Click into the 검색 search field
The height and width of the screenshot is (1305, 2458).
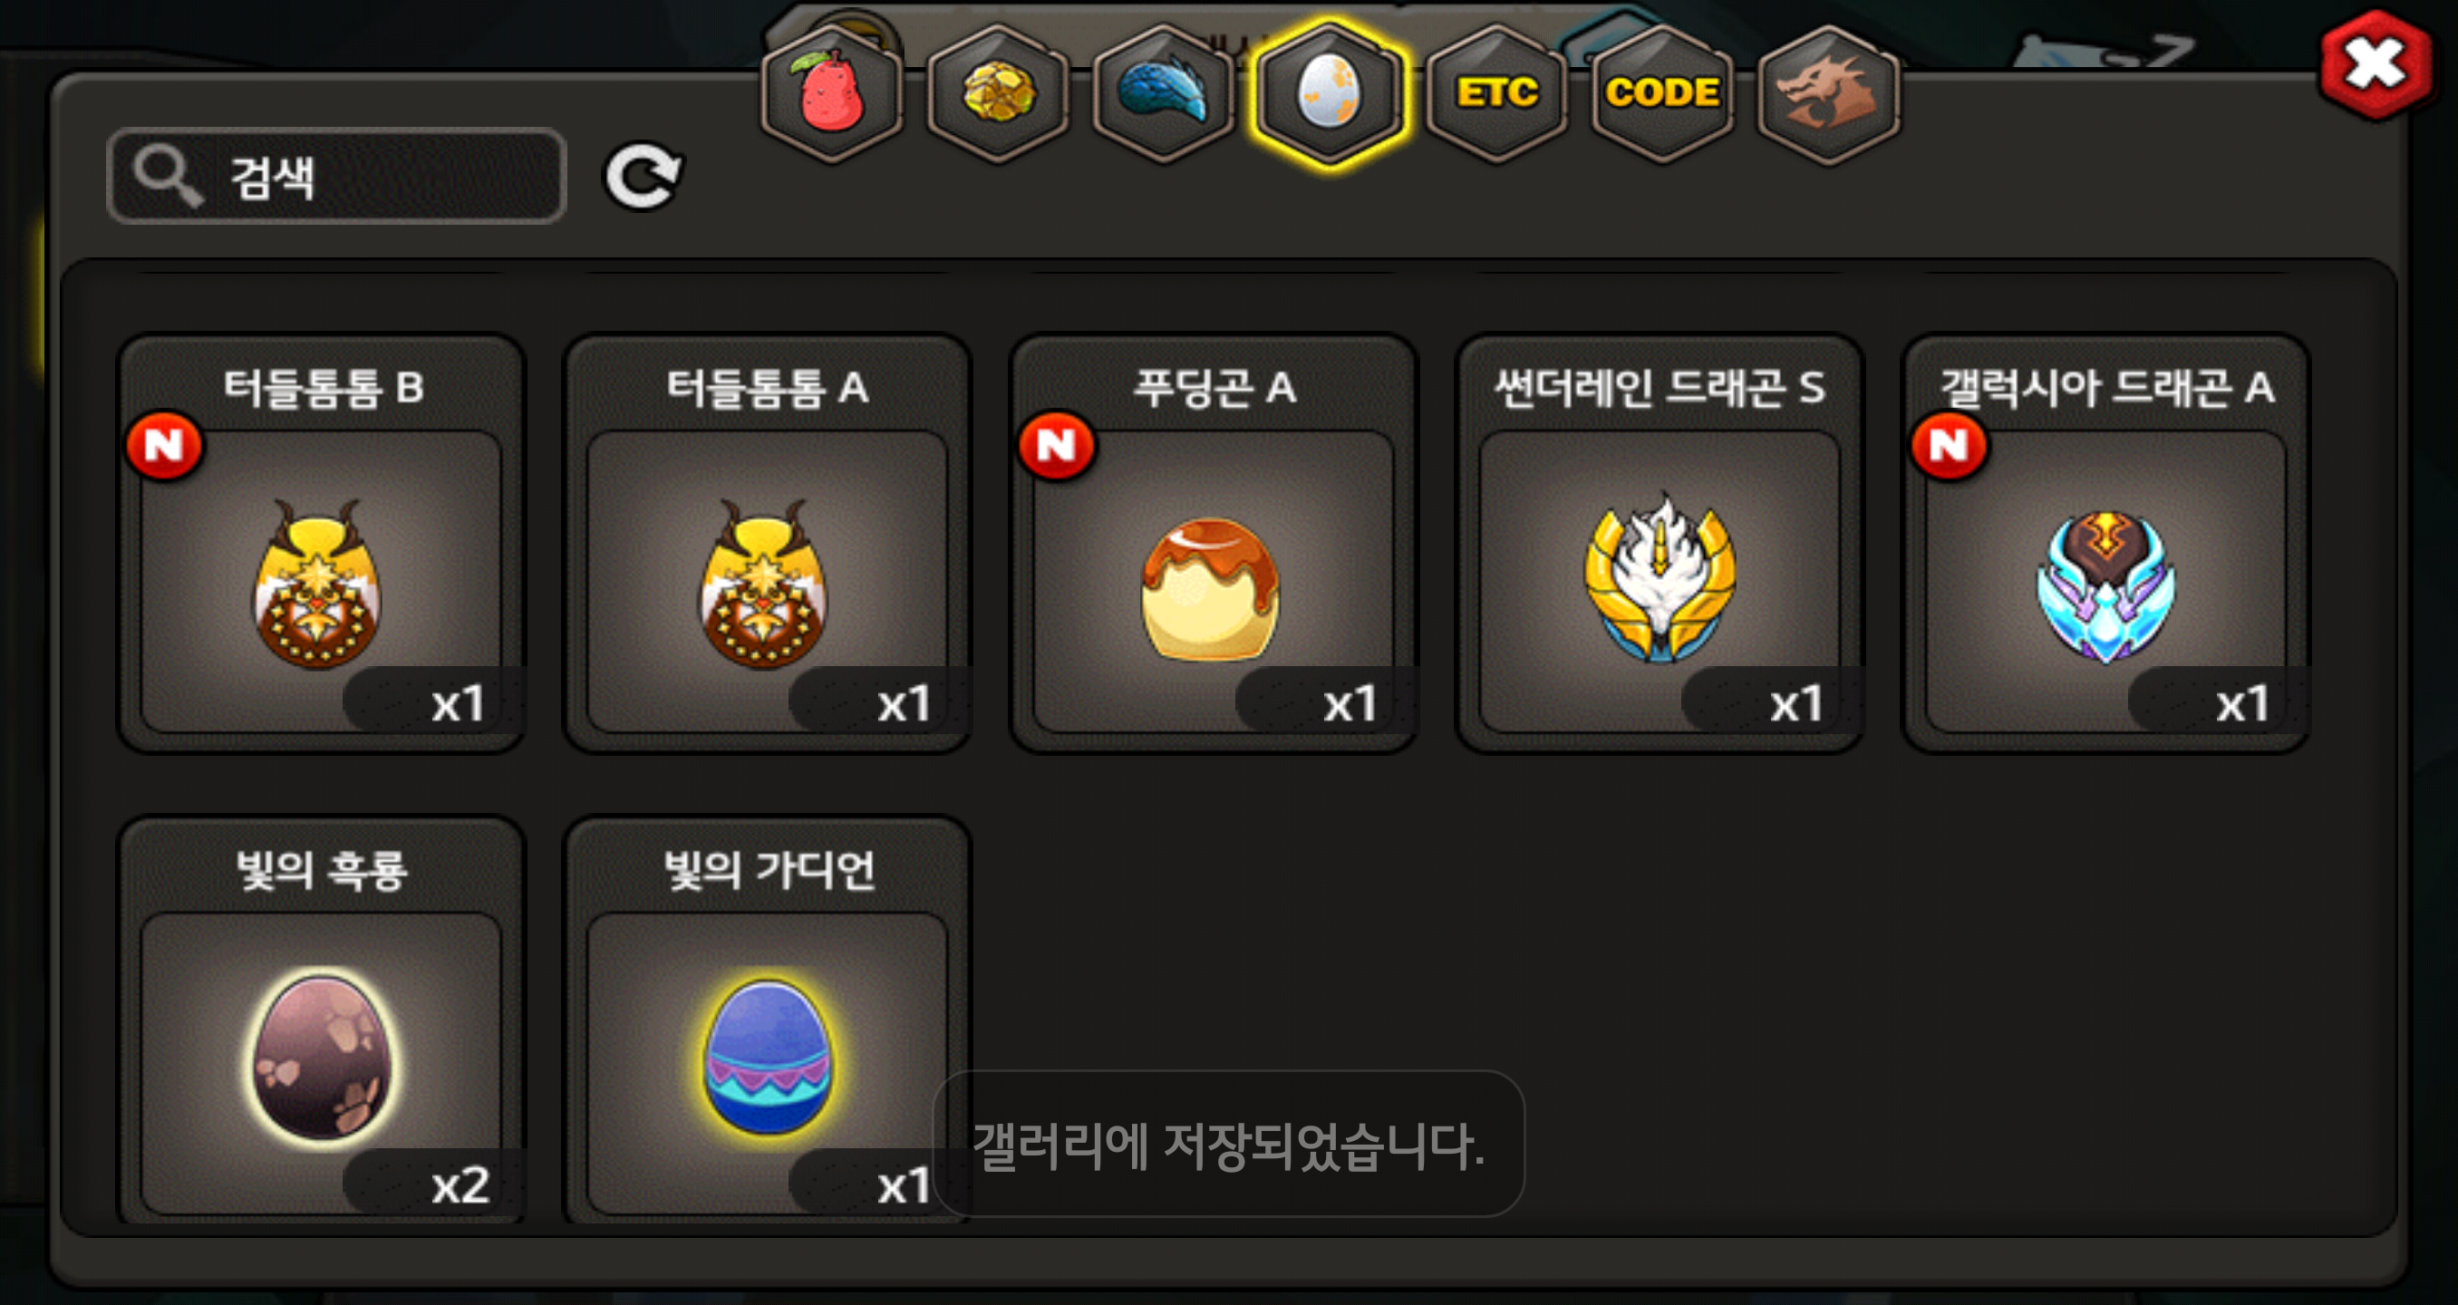337,177
